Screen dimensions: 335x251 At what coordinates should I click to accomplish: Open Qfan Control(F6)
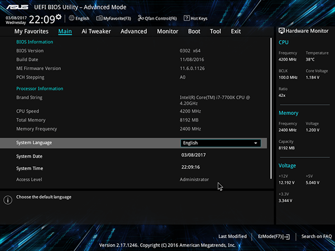tap(157, 18)
